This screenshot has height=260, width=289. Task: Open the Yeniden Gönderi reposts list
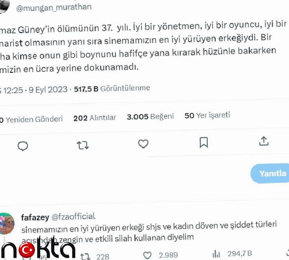[x=31, y=119]
